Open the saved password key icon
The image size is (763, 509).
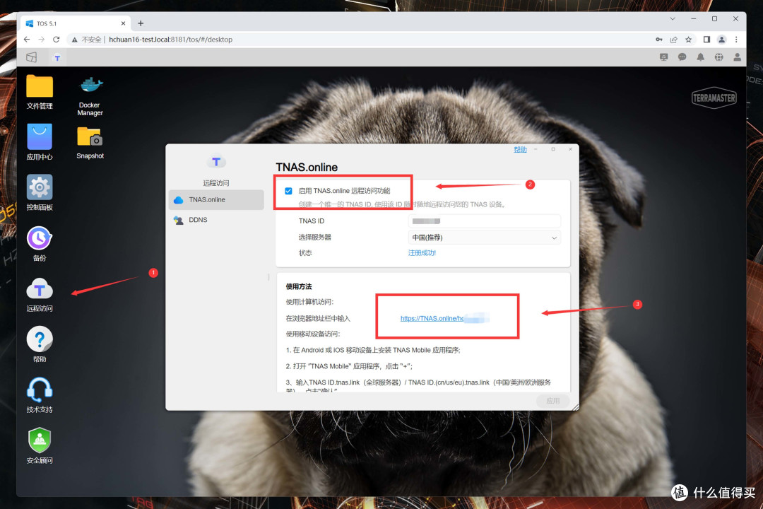coord(659,40)
